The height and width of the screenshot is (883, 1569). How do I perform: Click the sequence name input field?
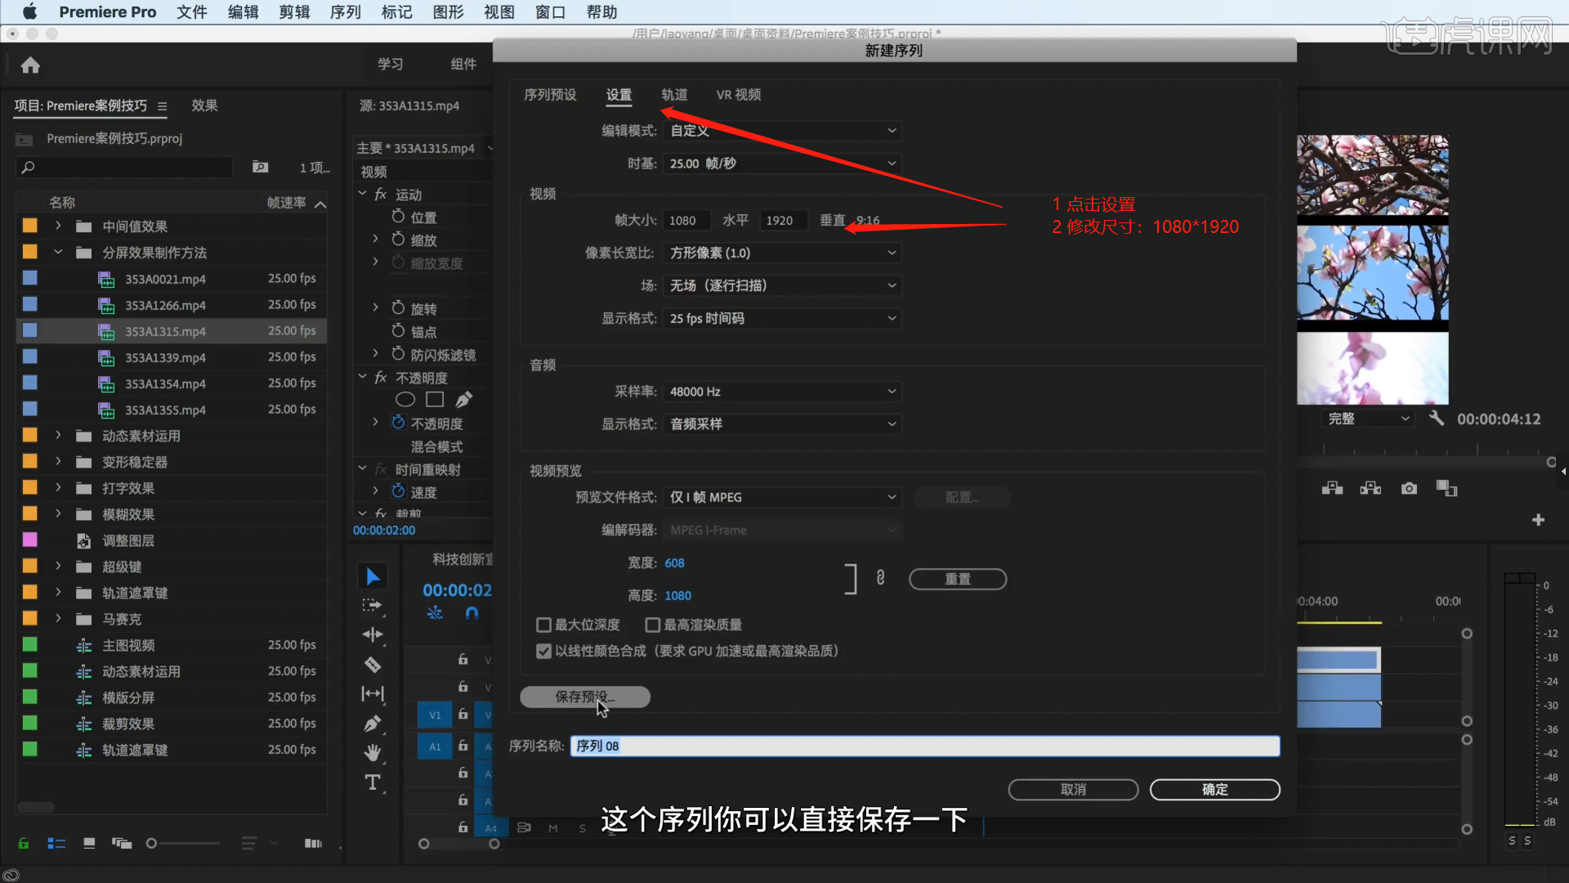click(925, 746)
